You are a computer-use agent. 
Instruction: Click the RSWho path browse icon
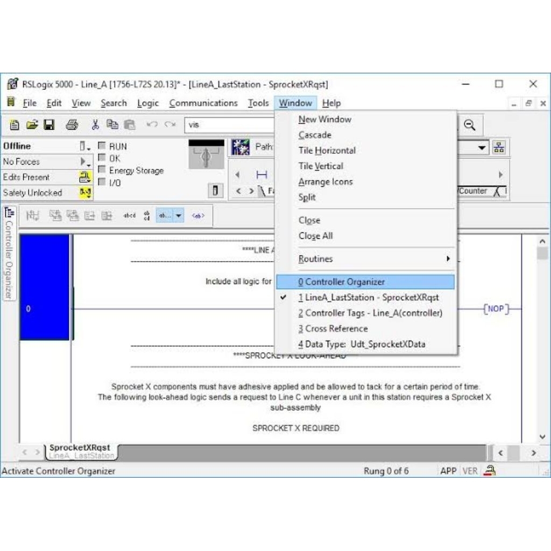241,147
